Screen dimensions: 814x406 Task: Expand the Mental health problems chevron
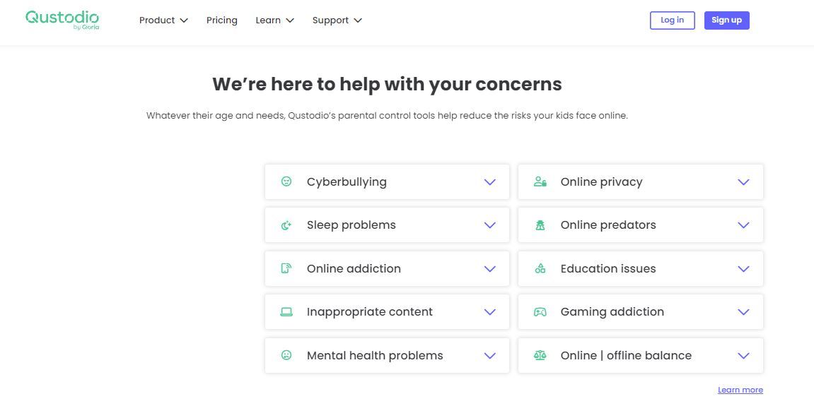[x=490, y=356]
